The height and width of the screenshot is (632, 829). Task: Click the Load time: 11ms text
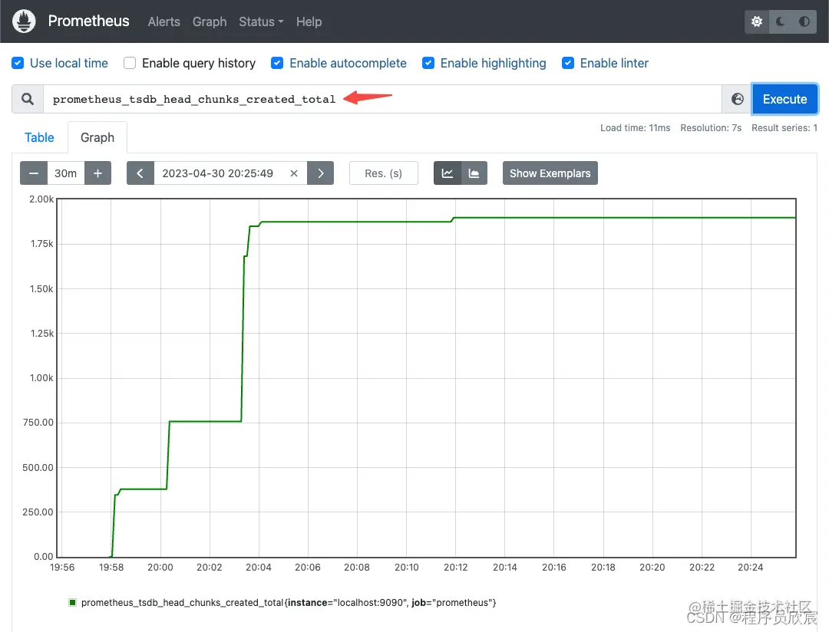pyautogui.click(x=635, y=128)
